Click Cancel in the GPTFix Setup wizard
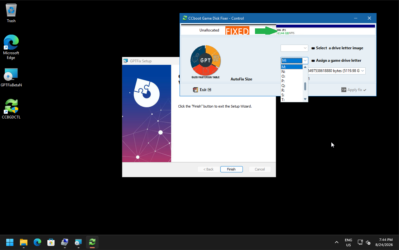The image size is (399, 250). (x=260, y=169)
